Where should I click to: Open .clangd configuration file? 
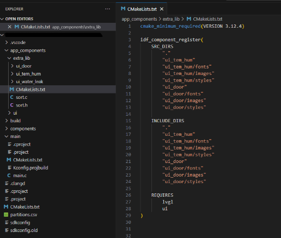(x=17, y=184)
